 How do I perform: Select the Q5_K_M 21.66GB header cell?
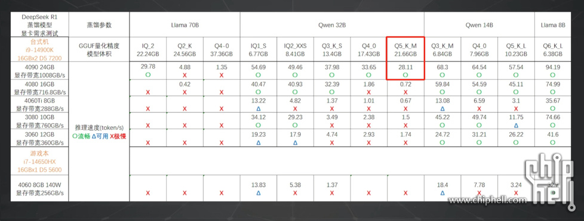coord(405,49)
